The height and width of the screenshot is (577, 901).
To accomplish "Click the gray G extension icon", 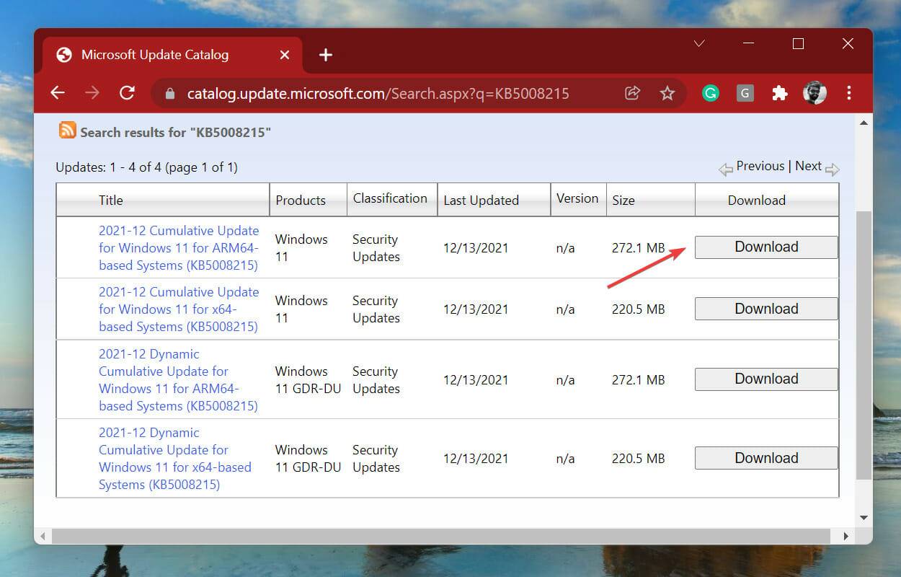I will (x=745, y=92).
